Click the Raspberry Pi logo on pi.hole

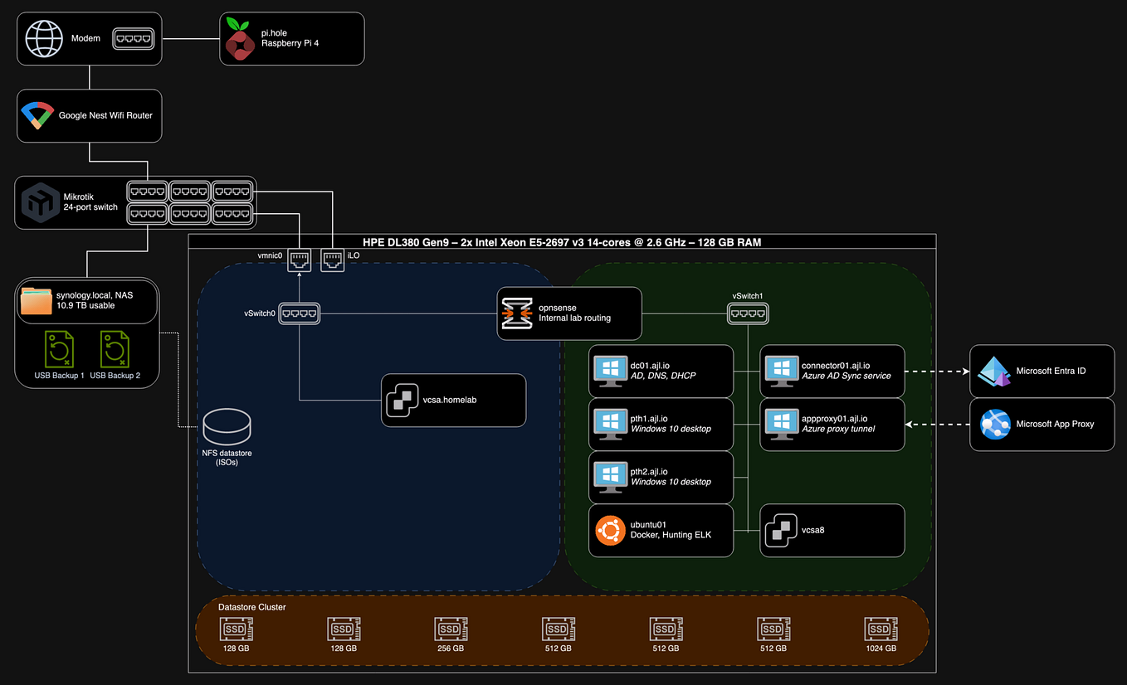click(x=239, y=38)
